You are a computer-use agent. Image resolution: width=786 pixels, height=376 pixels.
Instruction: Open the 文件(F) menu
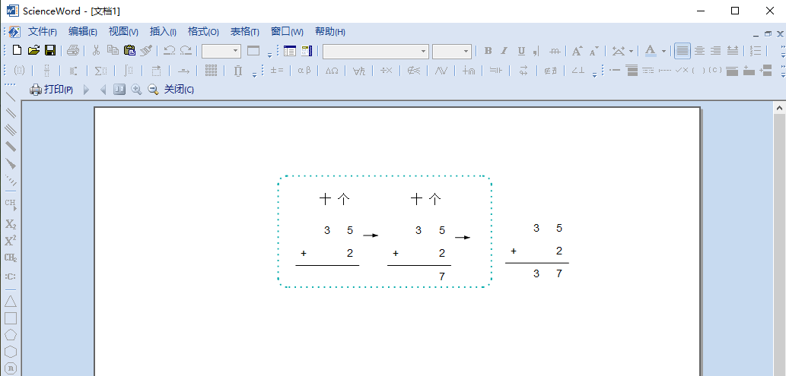[x=42, y=32]
